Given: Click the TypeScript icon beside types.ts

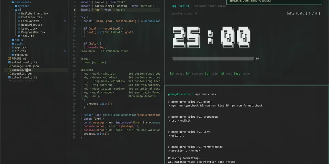Looking at the screenshot, I should tap(13, 55).
